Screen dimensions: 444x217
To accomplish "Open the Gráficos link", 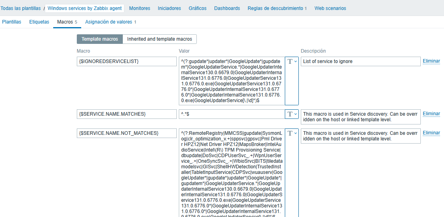I will [198, 8].
